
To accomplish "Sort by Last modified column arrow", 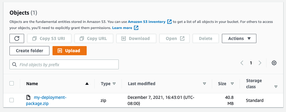I will coord(205,84).
